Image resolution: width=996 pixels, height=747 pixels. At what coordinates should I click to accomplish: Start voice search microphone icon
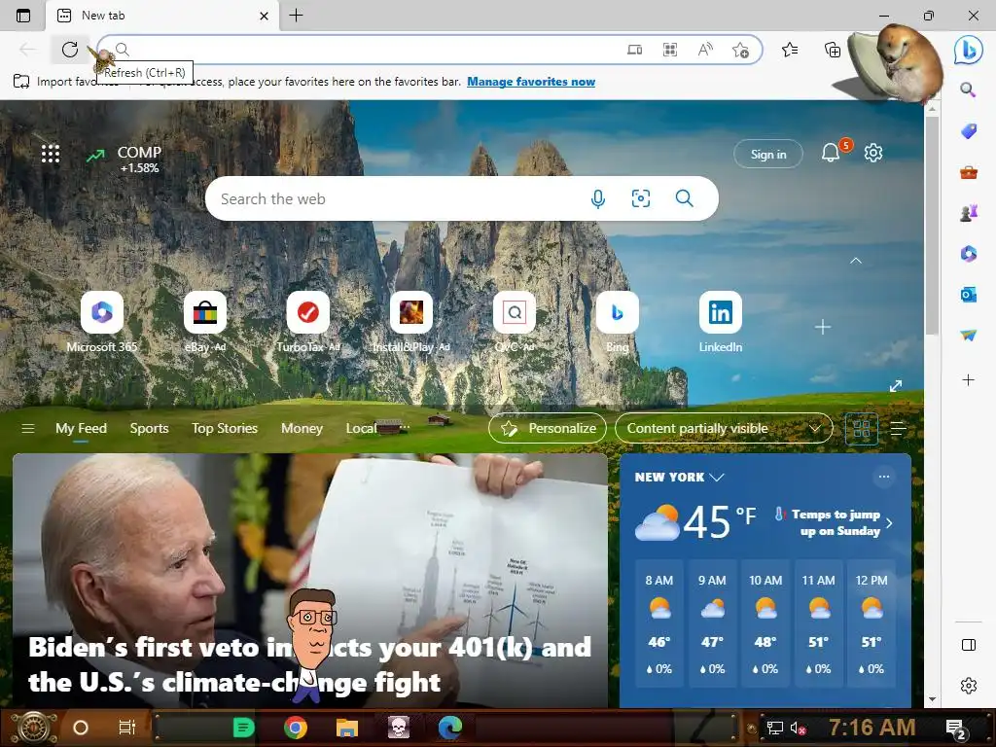[x=598, y=198]
